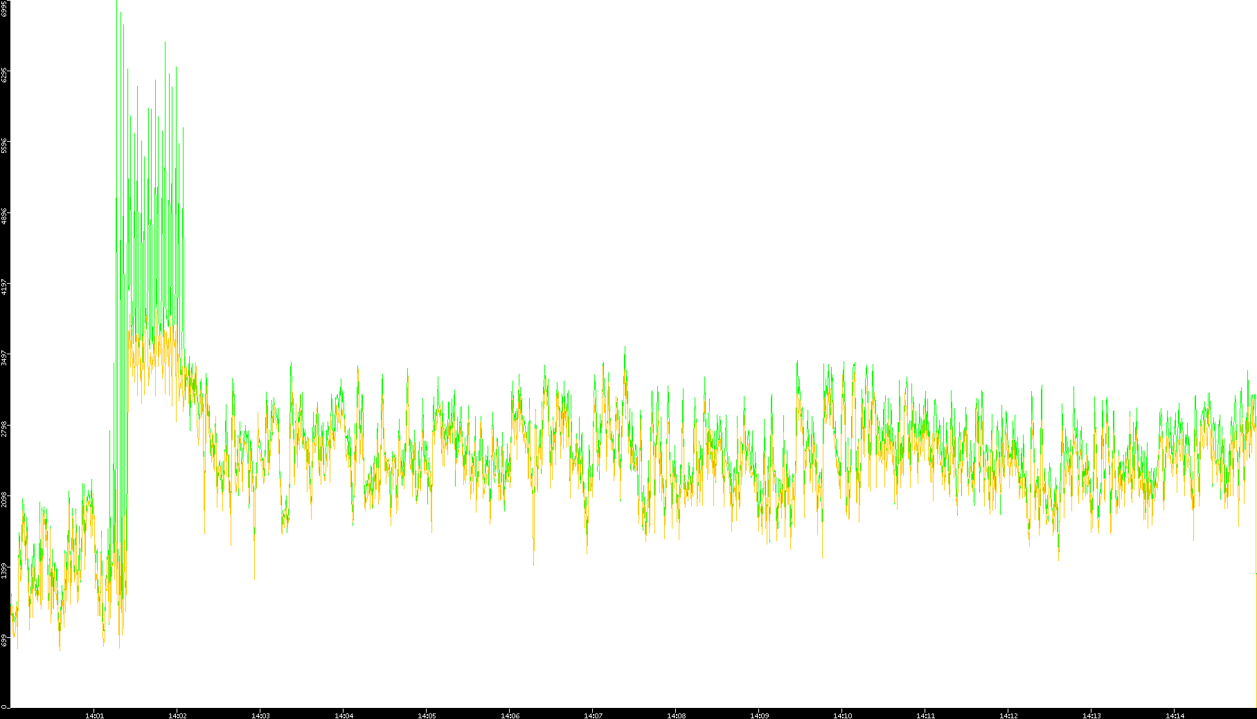Click the 6995 value on vertical axis
This screenshot has width=1257, height=719.
[4, 8]
